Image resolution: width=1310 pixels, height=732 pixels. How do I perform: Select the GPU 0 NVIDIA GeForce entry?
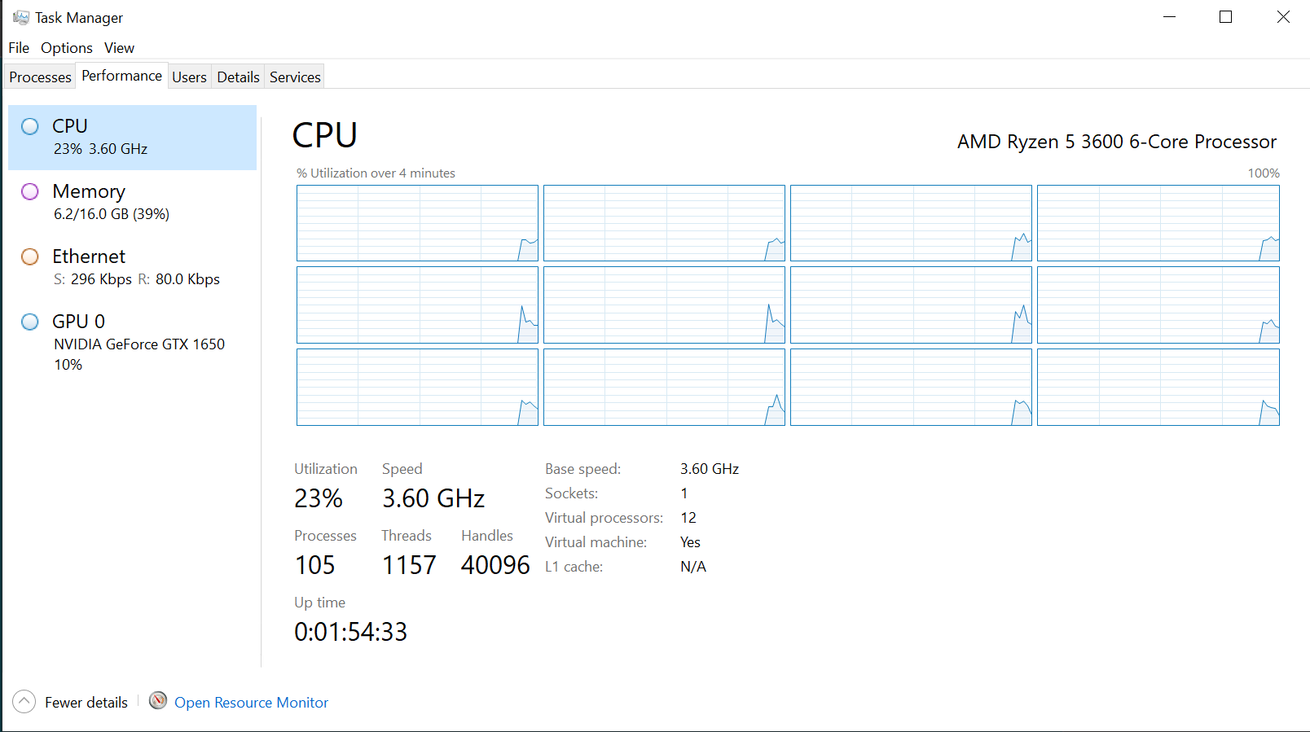point(132,342)
